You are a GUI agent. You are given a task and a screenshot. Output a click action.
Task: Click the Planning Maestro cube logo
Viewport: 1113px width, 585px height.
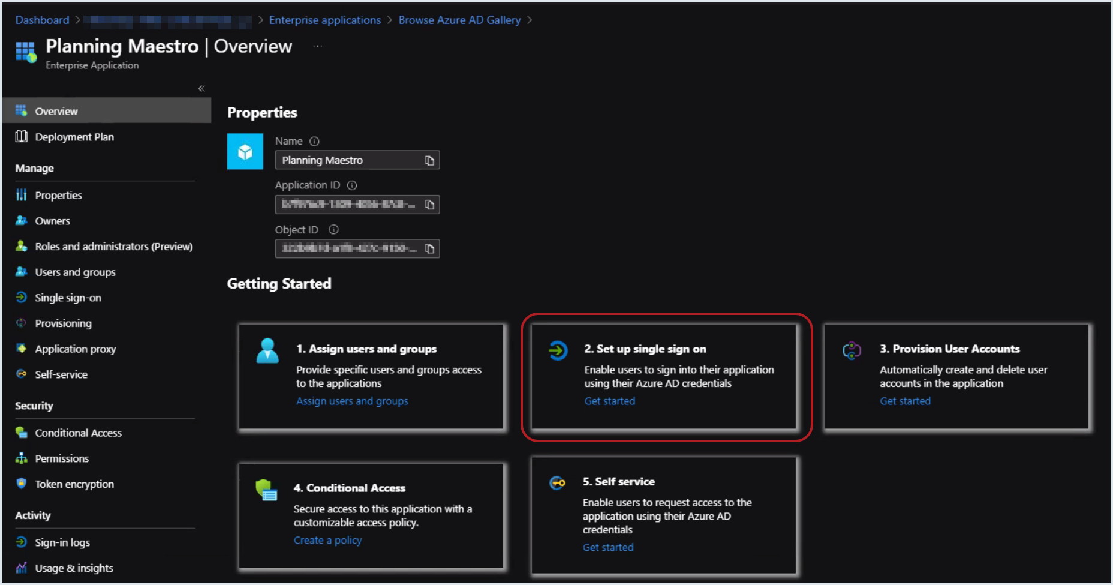click(x=245, y=152)
